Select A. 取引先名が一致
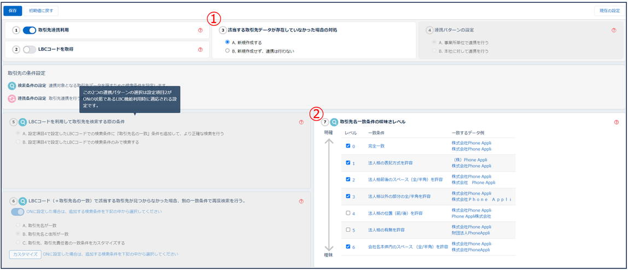 (18, 225)
